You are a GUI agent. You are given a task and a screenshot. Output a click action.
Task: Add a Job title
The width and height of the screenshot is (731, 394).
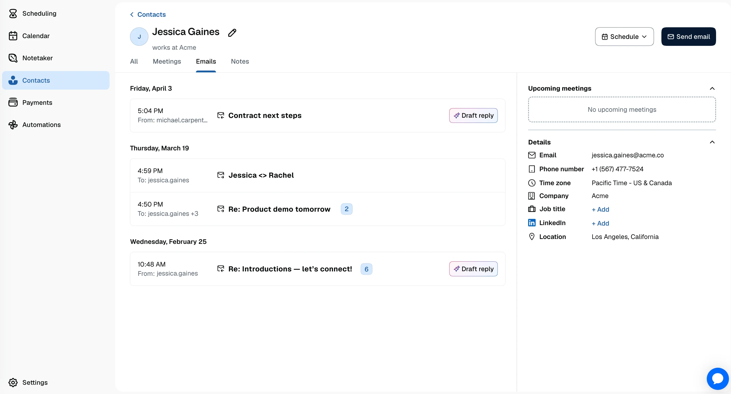tap(600, 209)
